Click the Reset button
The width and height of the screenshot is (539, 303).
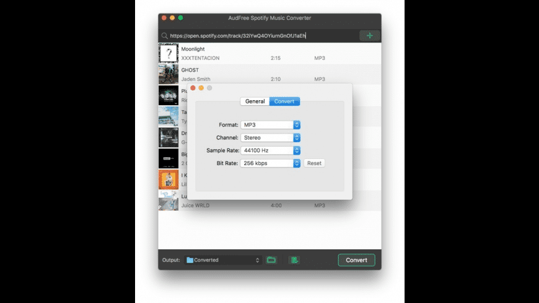[x=314, y=163]
